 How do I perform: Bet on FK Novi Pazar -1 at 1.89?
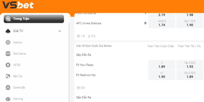162,65
